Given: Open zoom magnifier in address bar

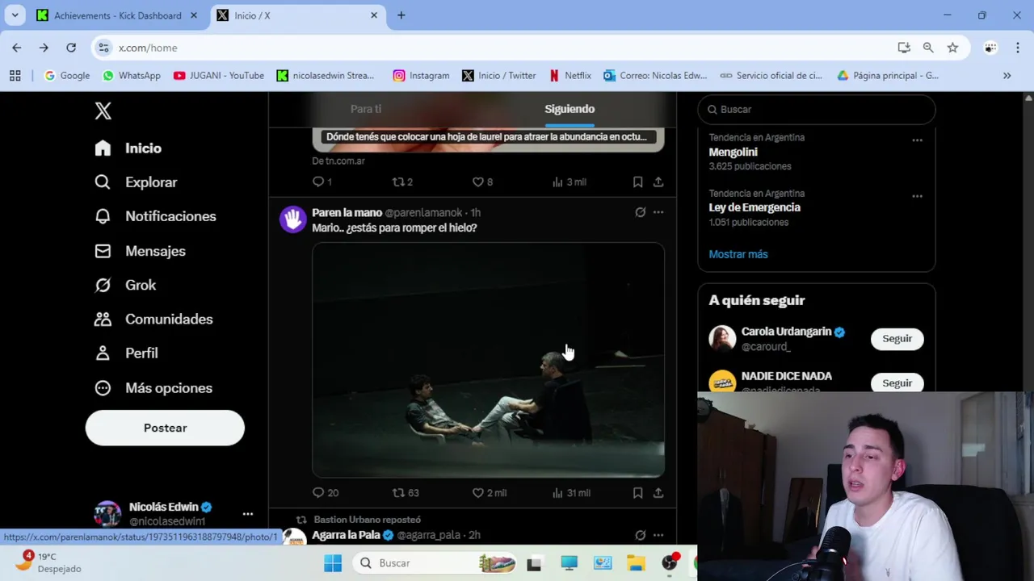Looking at the screenshot, I should click(928, 48).
